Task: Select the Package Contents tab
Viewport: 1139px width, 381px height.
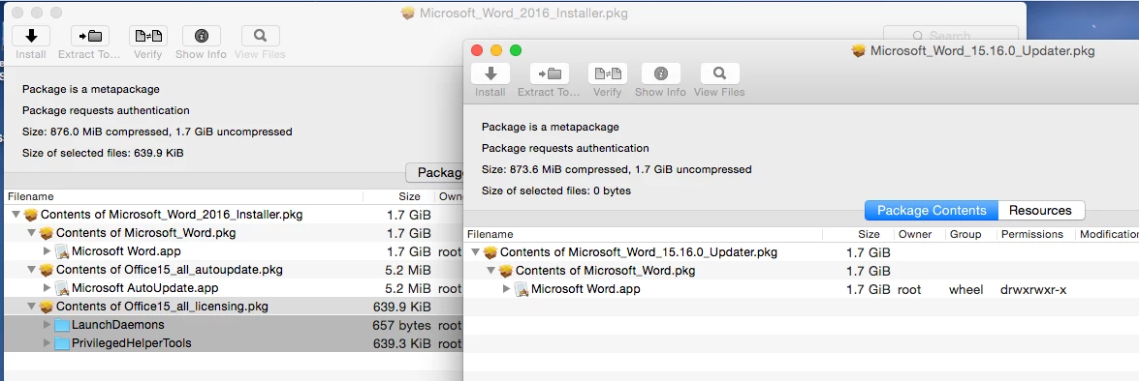Action: pyautogui.click(x=932, y=210)
